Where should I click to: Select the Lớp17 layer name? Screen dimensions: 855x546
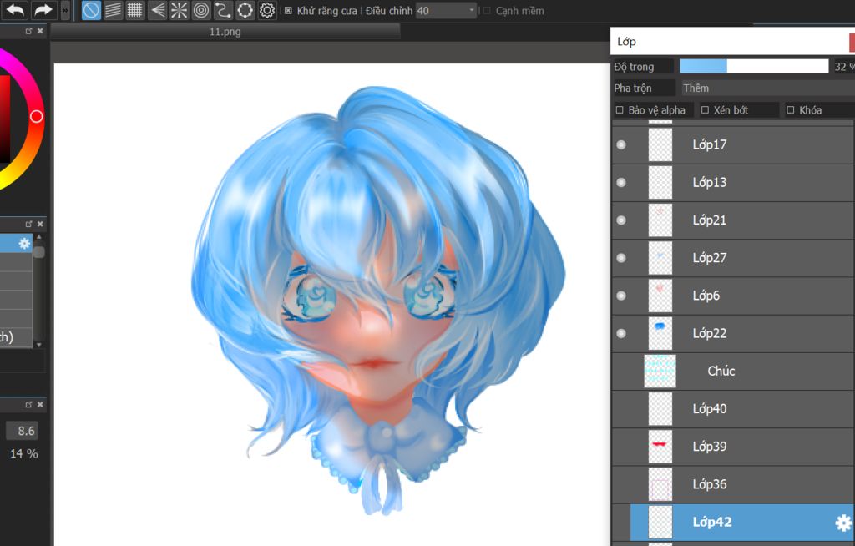[710, 144]
